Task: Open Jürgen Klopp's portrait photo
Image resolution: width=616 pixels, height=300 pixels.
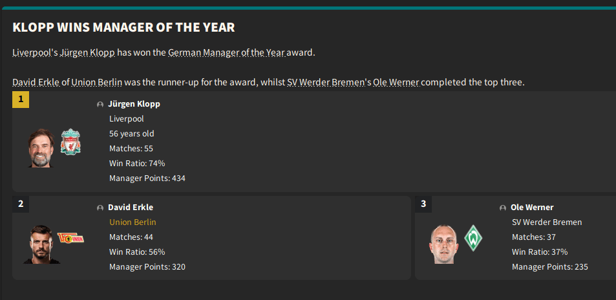Action: tap(41, 148)
